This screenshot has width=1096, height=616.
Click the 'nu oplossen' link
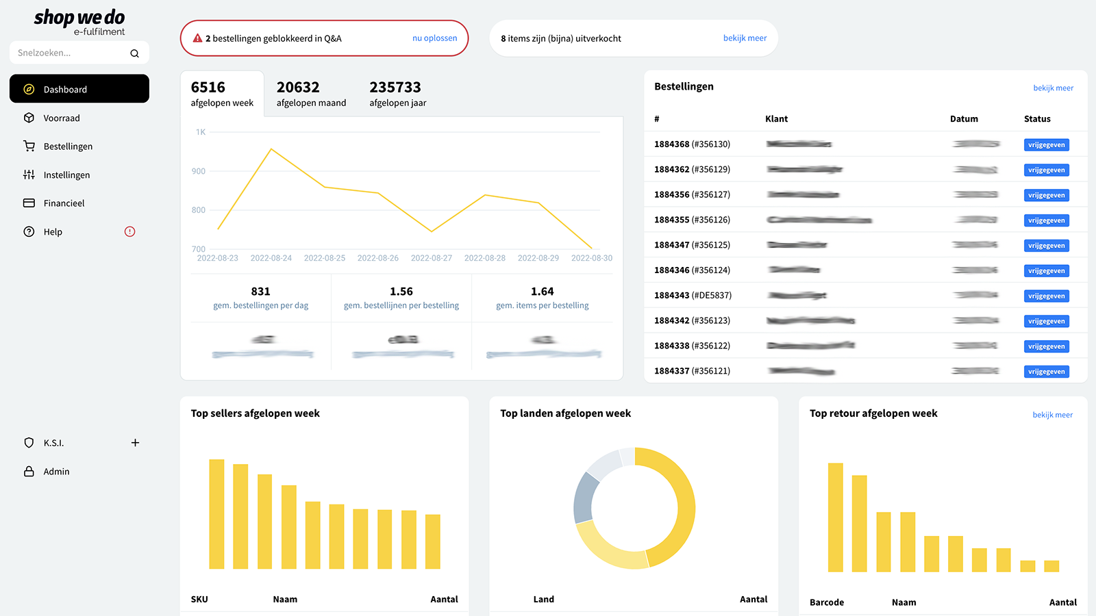(x=434, y=38)
